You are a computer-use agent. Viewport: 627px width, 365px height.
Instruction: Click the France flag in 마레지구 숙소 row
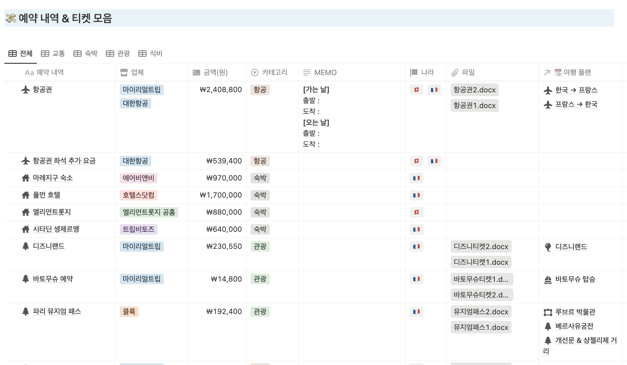click(416, 178)
